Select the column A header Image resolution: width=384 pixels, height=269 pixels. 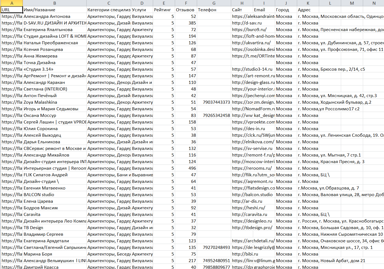coord(12,3)
